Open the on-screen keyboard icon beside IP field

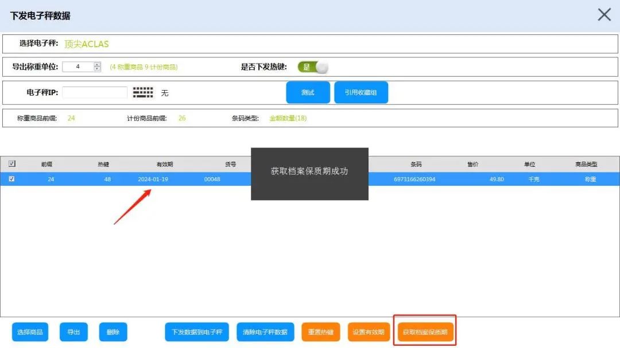pos(143,92)
